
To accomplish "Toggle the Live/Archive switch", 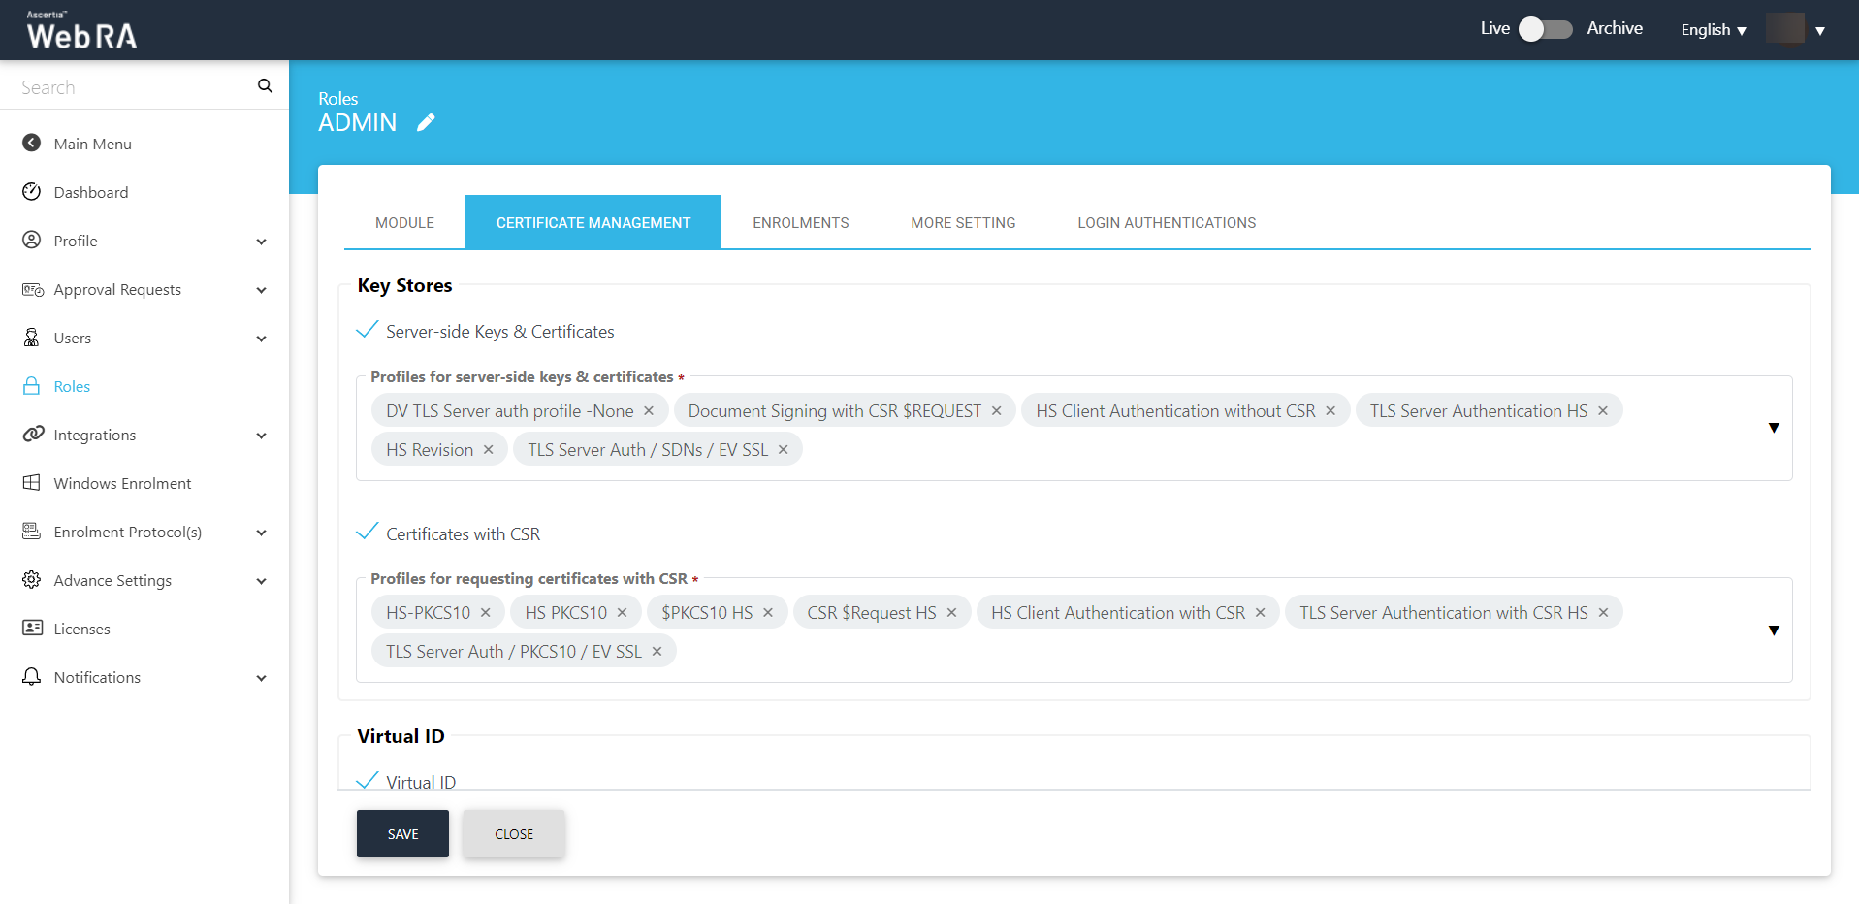I will click(x=1545, y=29).
